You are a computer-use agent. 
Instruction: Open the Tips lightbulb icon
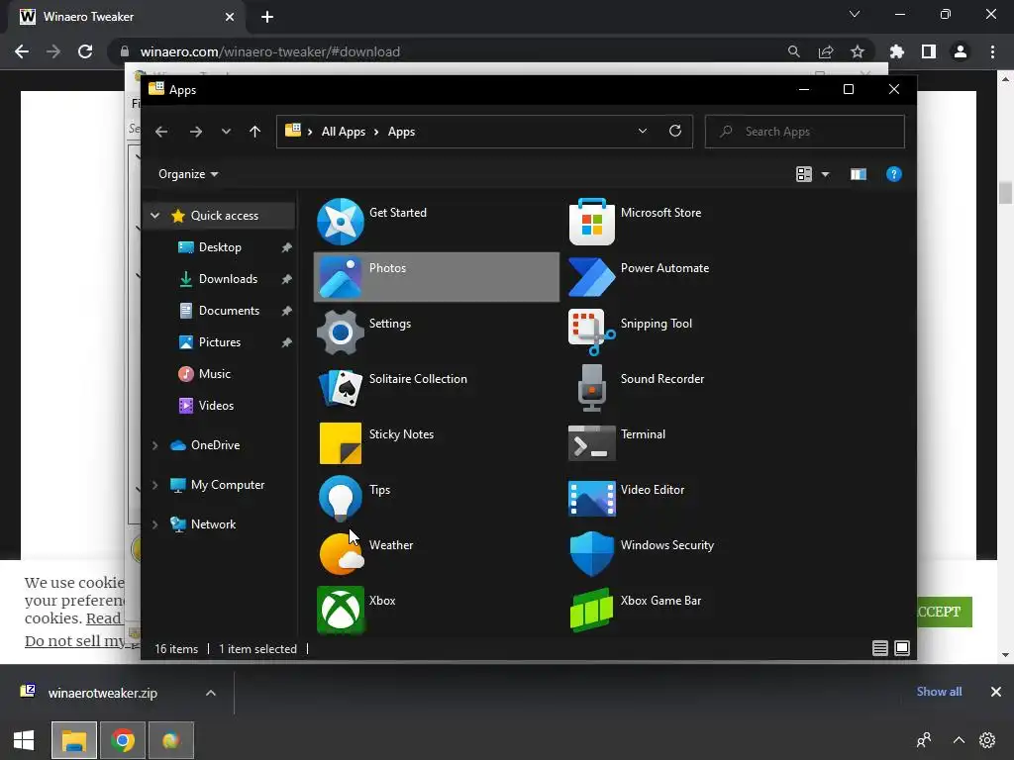tap(341, 499)
